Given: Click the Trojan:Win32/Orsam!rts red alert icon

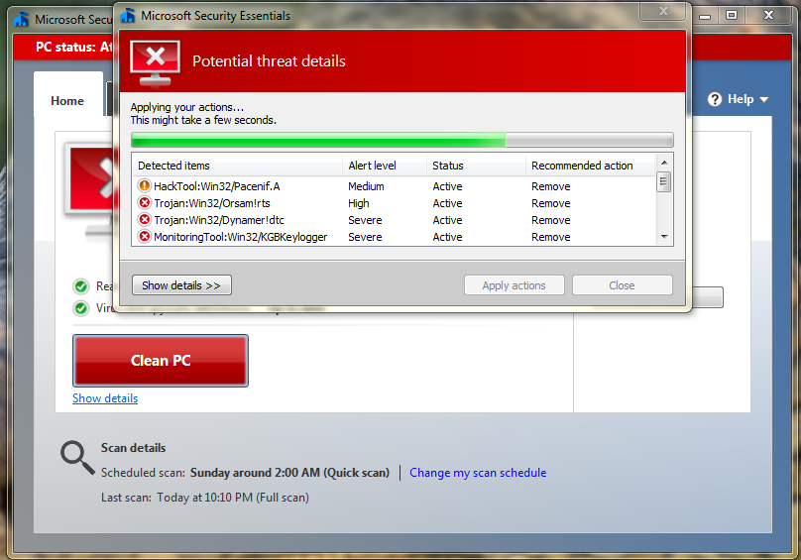Looking at the screenshot, I should click(145, 203).
